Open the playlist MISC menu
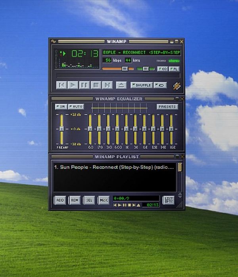The image size is (238, 277). (x=104, y=200)
